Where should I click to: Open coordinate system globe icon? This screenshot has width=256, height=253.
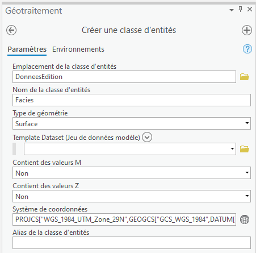pos(245,219)
